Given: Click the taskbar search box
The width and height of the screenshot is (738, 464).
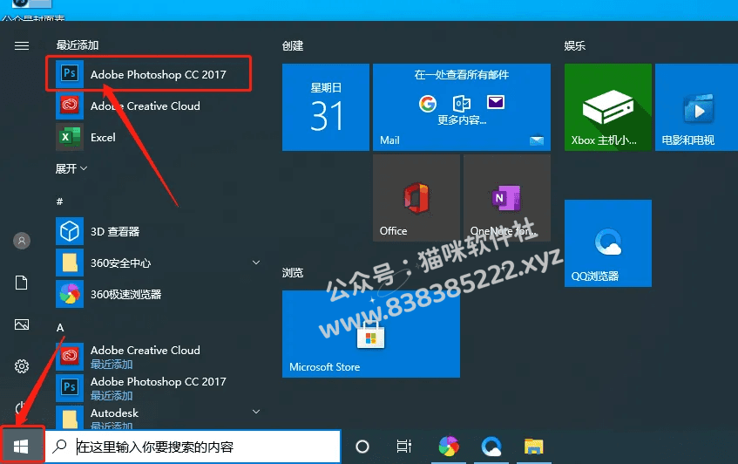Looking at the screenshot, I should pos(193,446).
